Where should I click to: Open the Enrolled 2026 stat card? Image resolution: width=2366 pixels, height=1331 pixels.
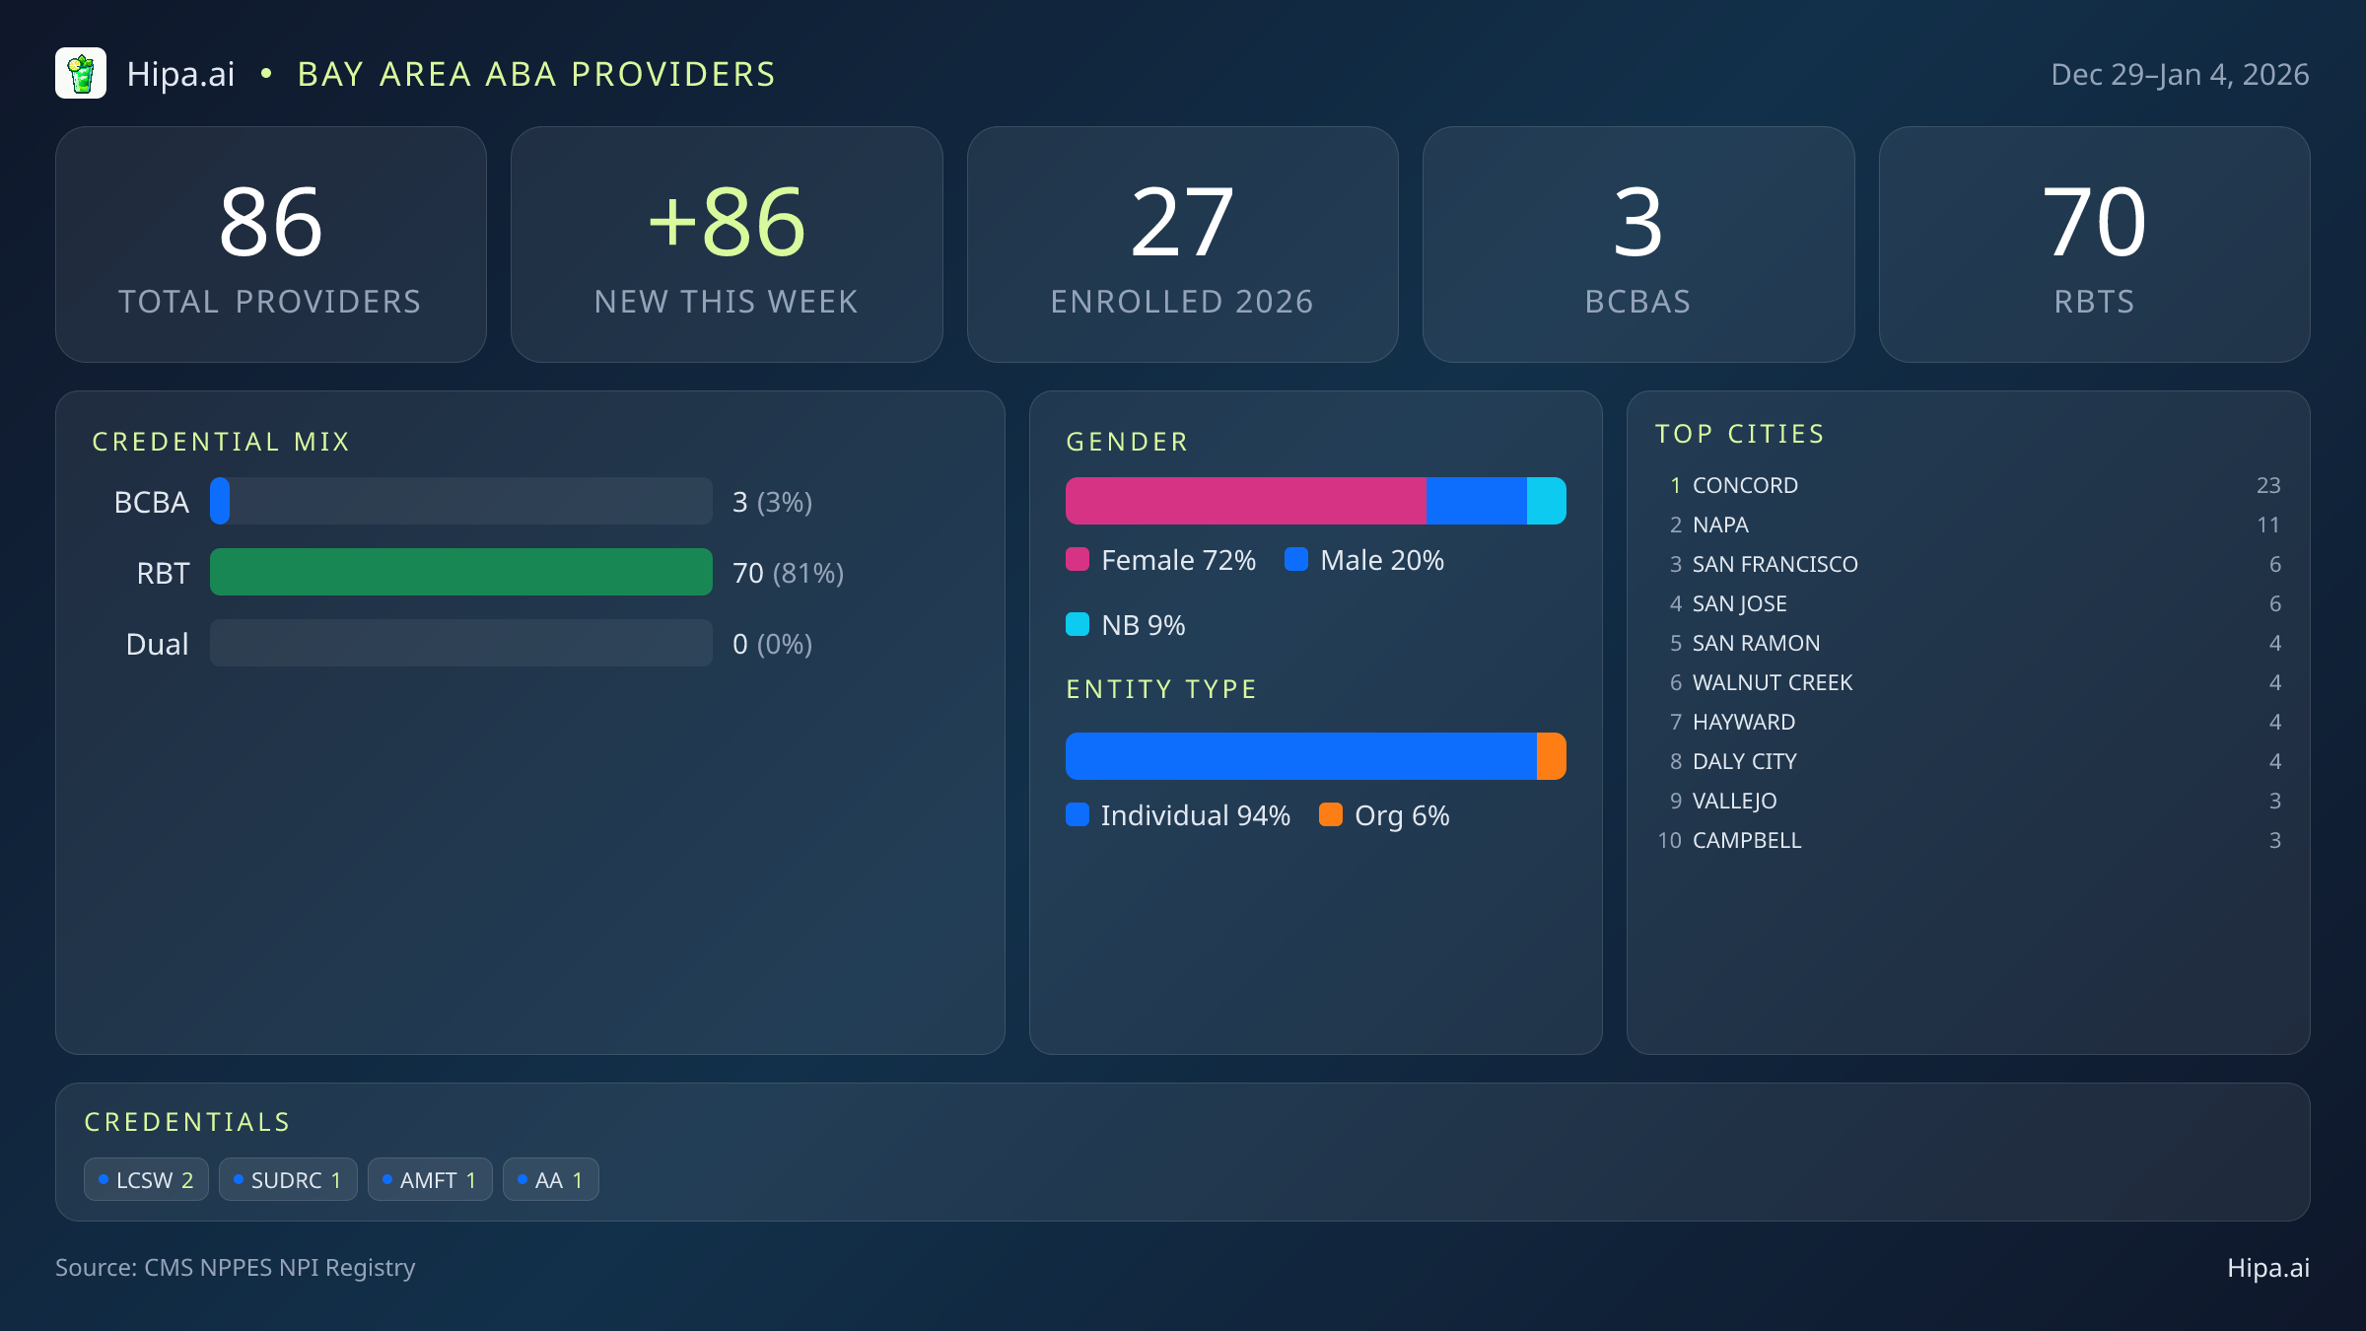[1182, 245]
